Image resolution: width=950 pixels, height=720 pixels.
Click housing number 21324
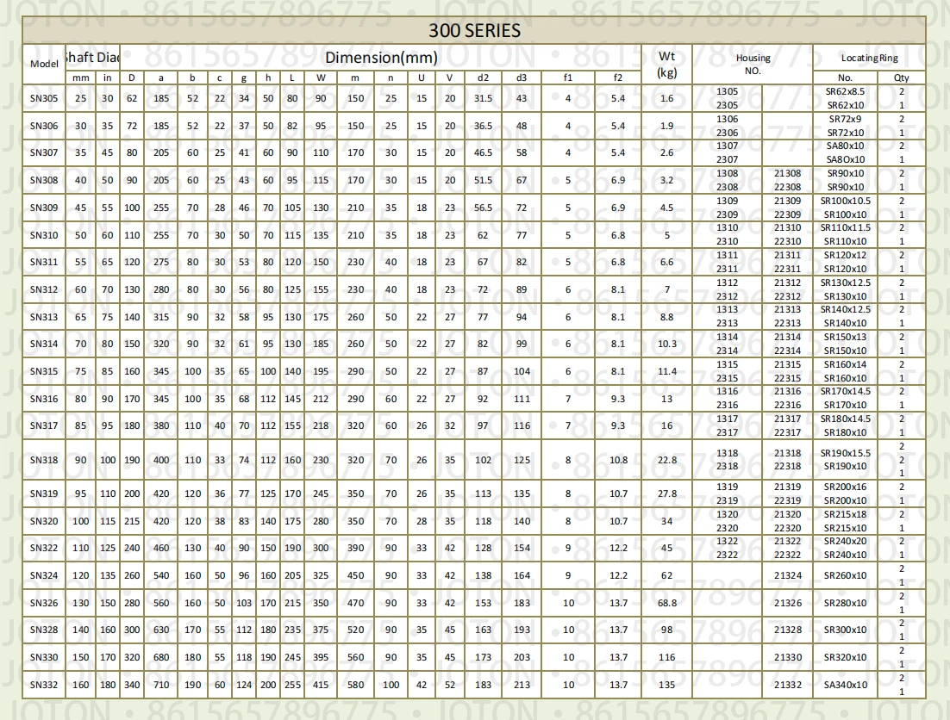coord(787,575)
